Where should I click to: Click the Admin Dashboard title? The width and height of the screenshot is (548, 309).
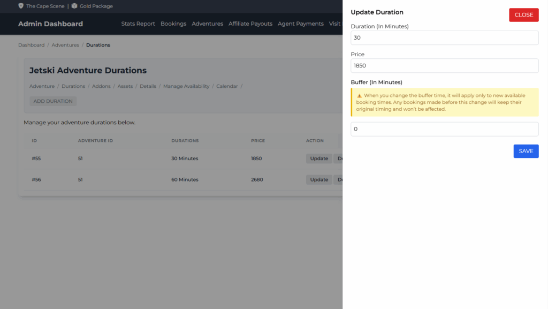coord(50,24)
